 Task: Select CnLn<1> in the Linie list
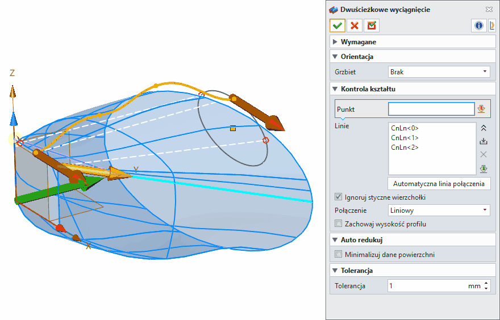(405, 138)
